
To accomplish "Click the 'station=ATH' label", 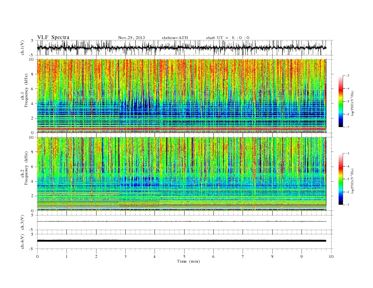I will 175,38.
